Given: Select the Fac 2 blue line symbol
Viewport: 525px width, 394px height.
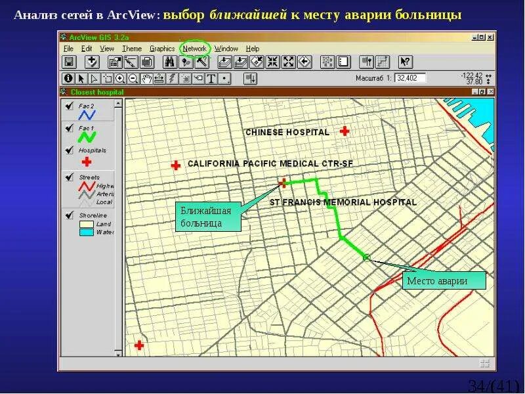Looking at the screenshot, I should pyautogui.click(x=87, y=116).
